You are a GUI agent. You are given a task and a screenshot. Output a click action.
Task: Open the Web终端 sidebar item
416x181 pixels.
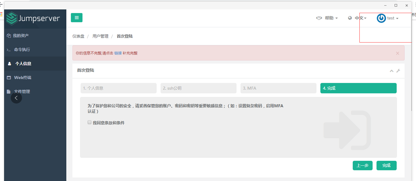click(x=22, y=77)
